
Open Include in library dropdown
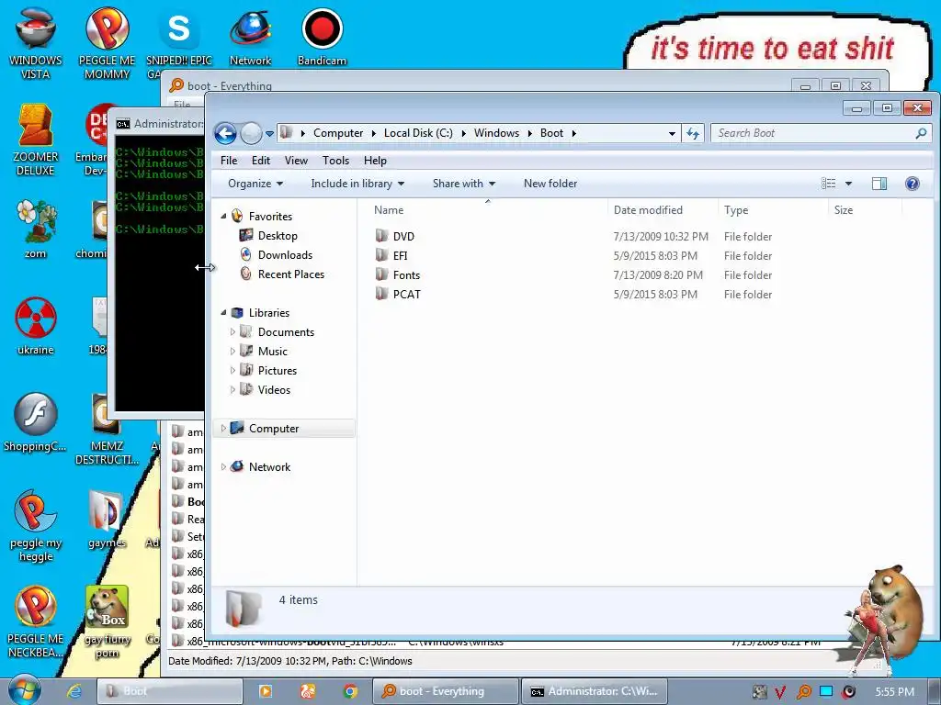click(x=357, y=184)
